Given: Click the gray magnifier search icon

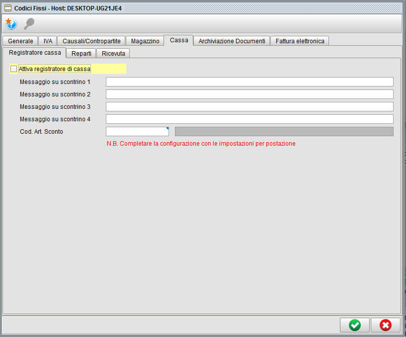Looking at the screenshot, I should click(29, 23).
